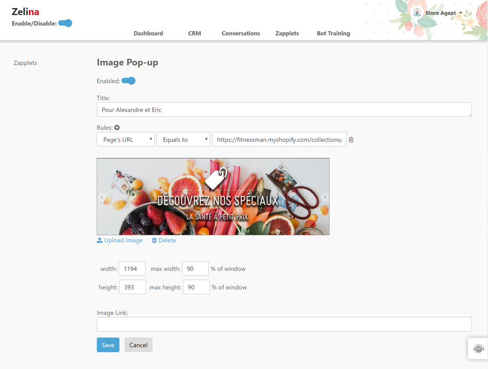Focus the Title text field
488x369 pixels.
click(x=284, y=109)
